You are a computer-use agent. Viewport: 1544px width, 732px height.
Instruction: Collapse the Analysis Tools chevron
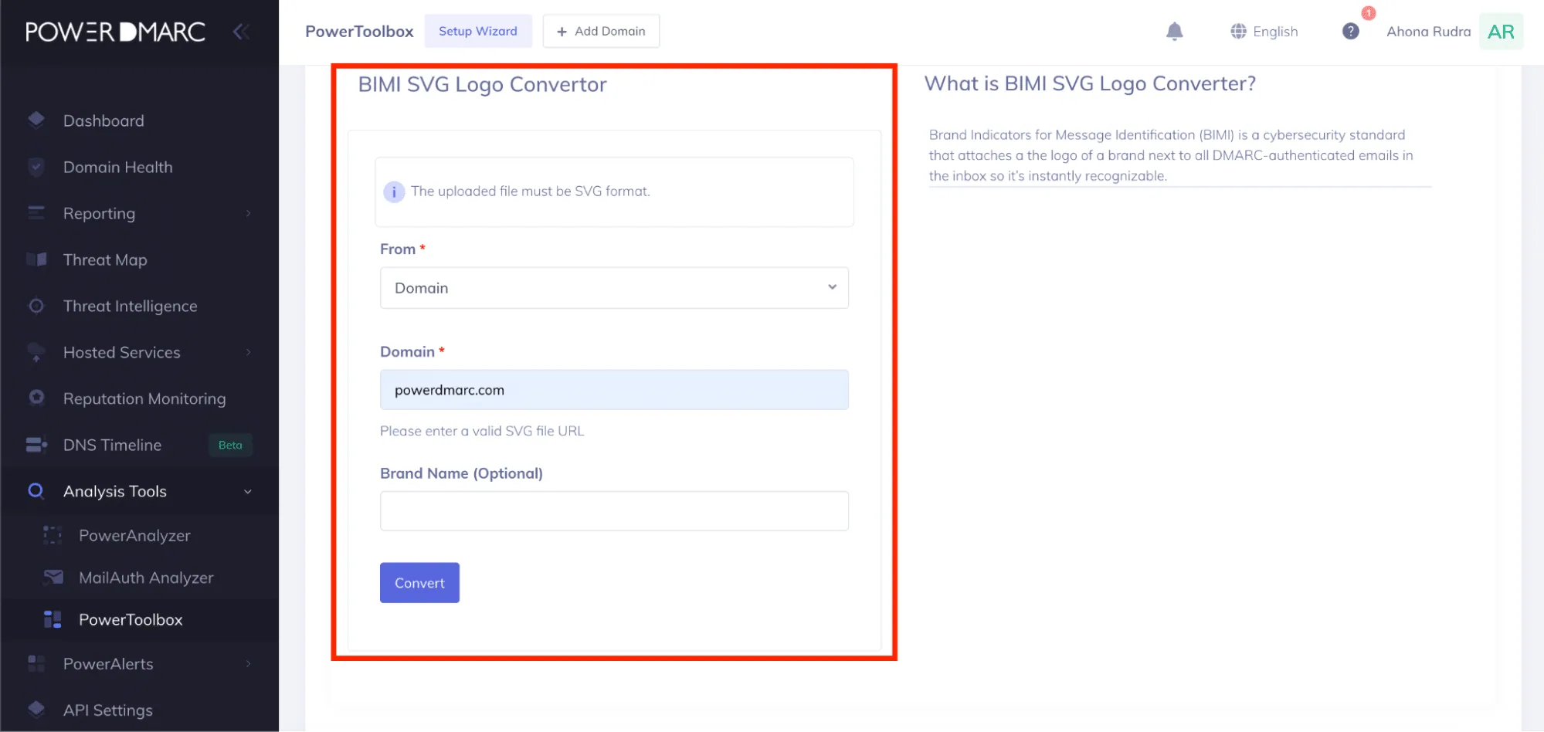point(248,492)
